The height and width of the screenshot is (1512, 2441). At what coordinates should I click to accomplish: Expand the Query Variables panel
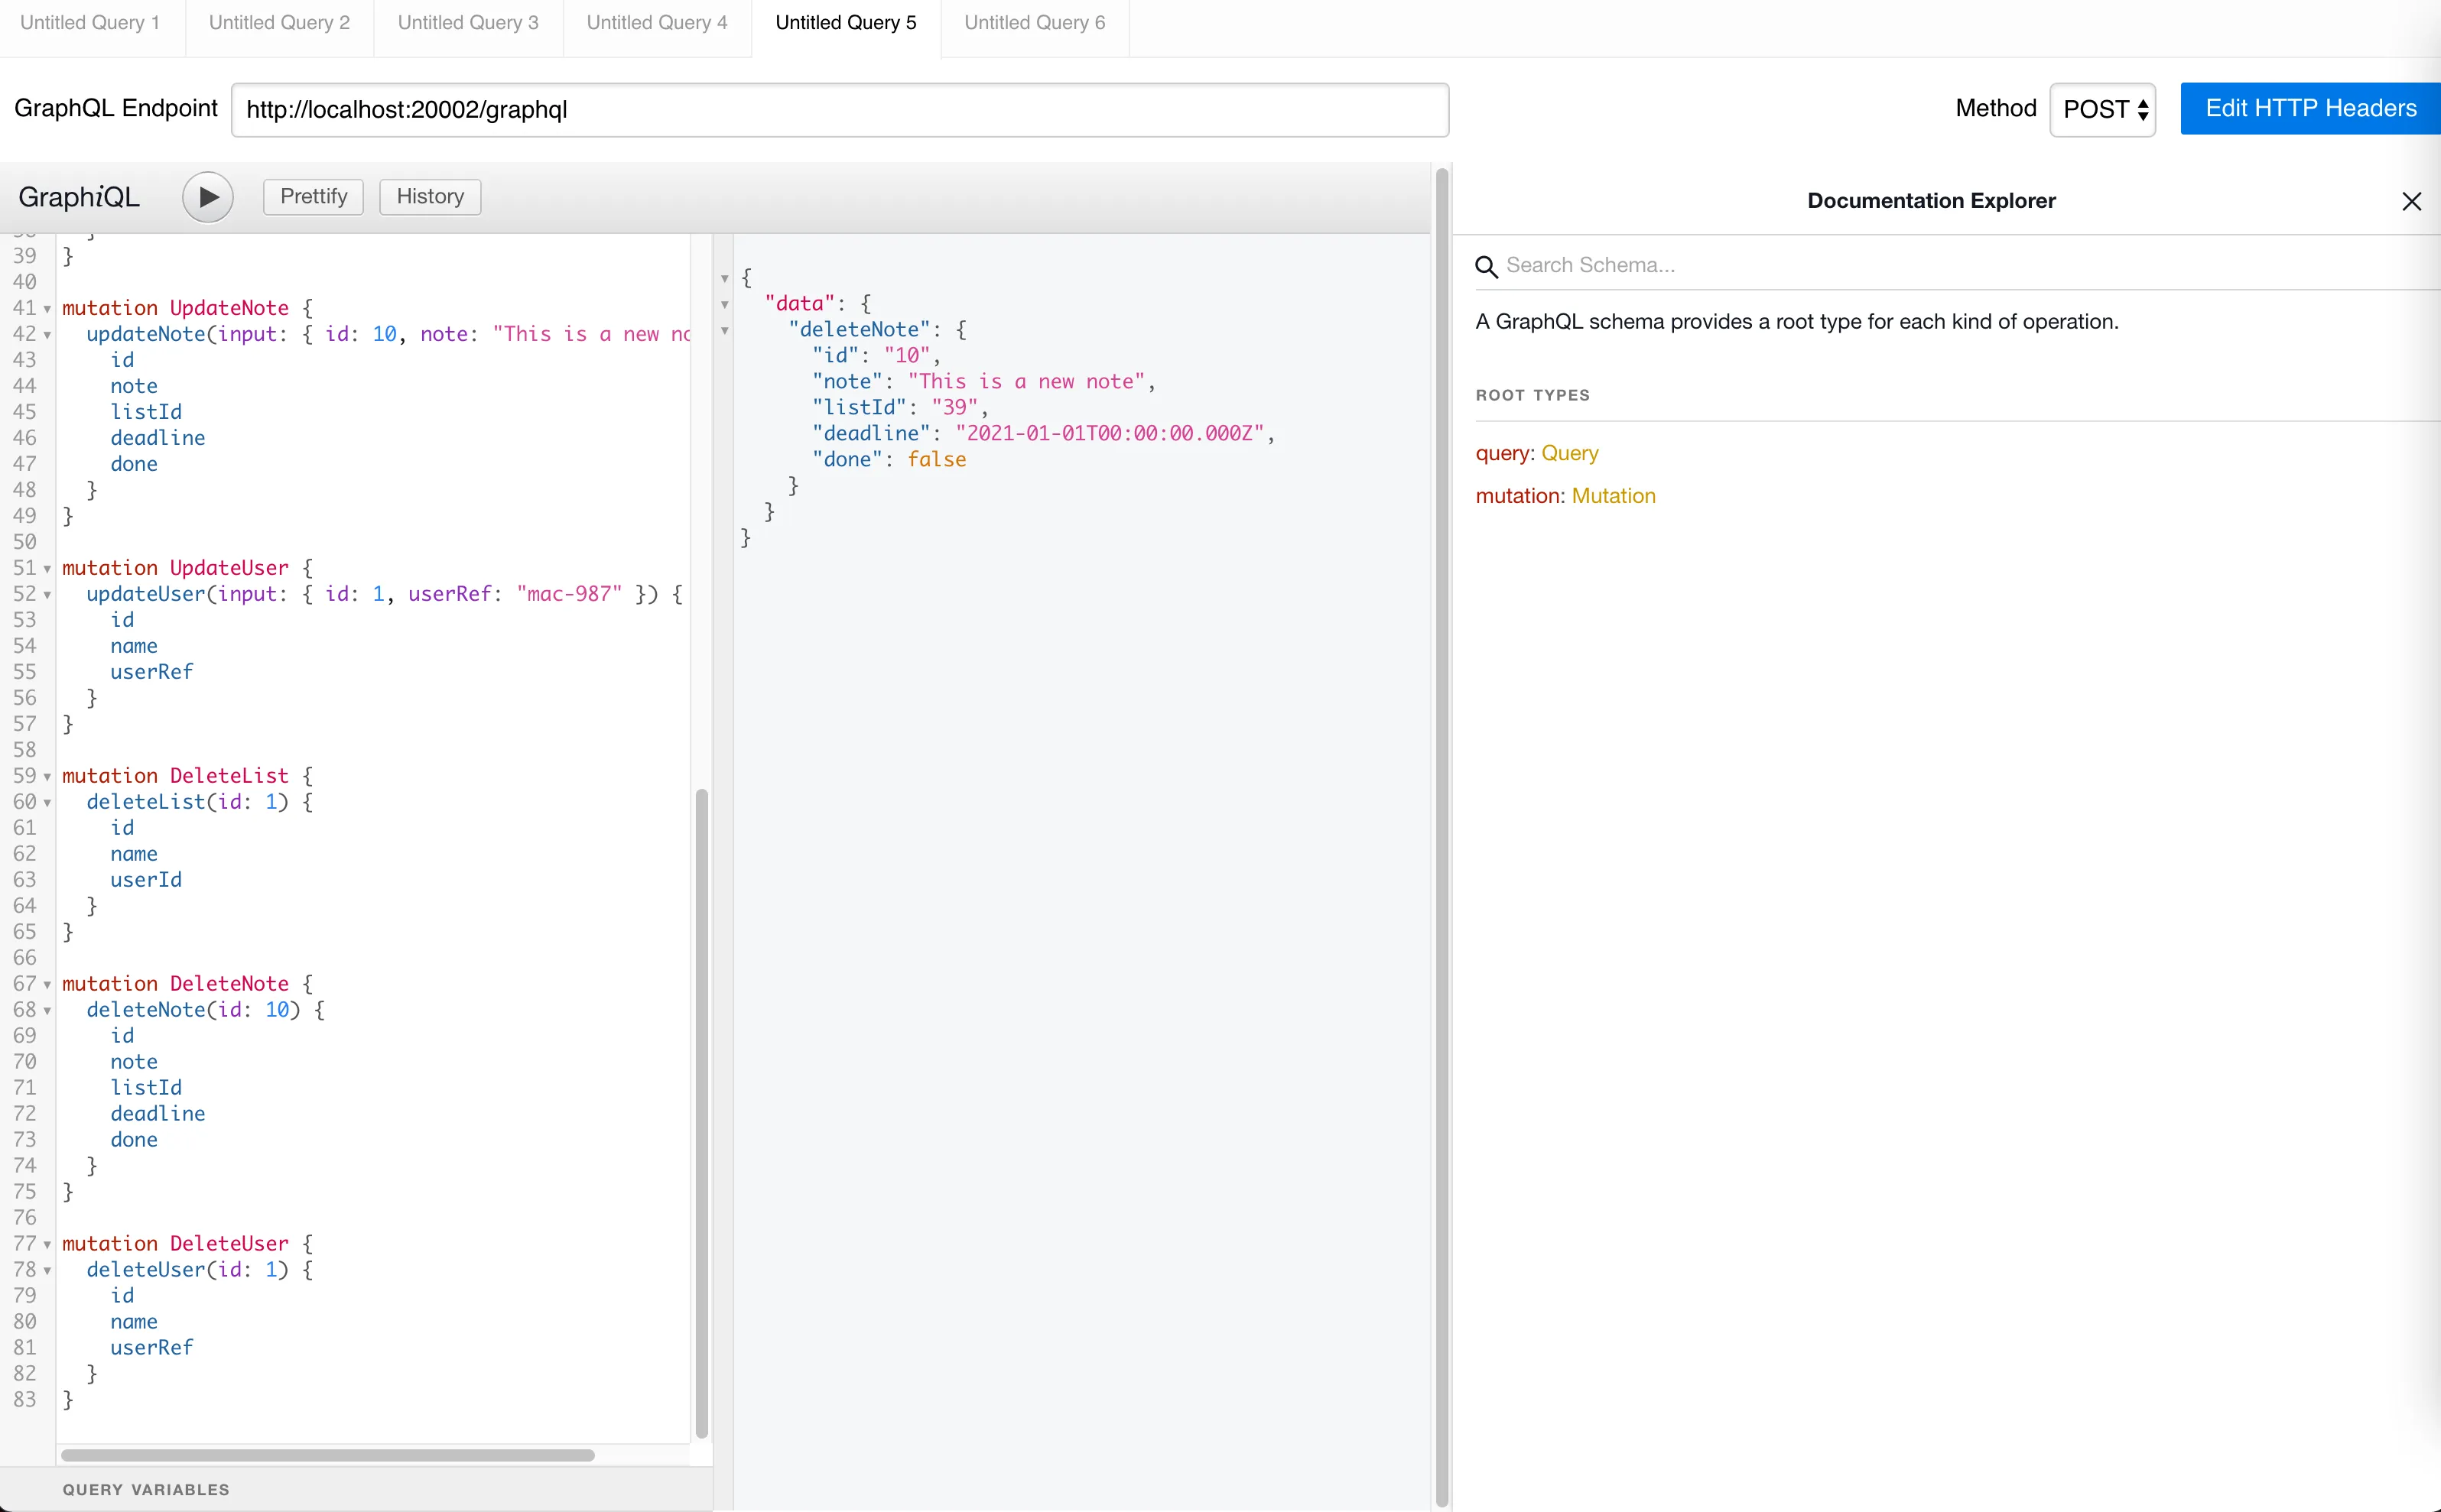tap(356, 1489)
